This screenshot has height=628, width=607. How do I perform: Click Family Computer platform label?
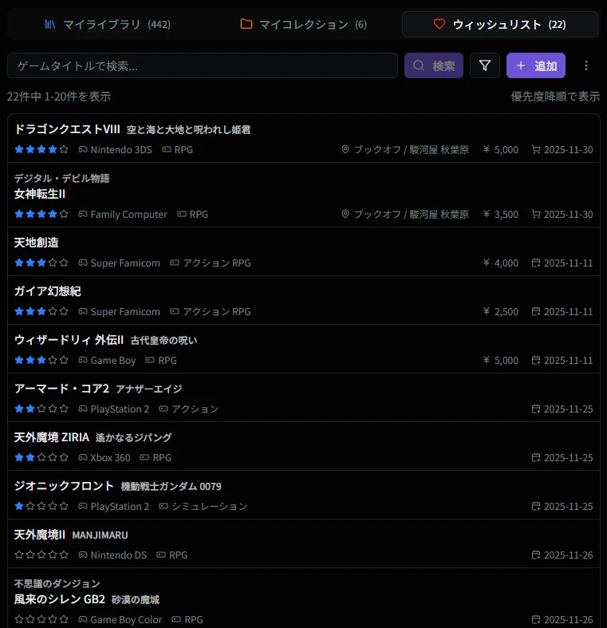(129, 215)
